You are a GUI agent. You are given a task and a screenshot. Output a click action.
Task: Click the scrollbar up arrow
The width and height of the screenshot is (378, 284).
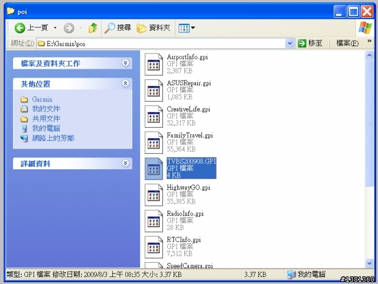369,55
